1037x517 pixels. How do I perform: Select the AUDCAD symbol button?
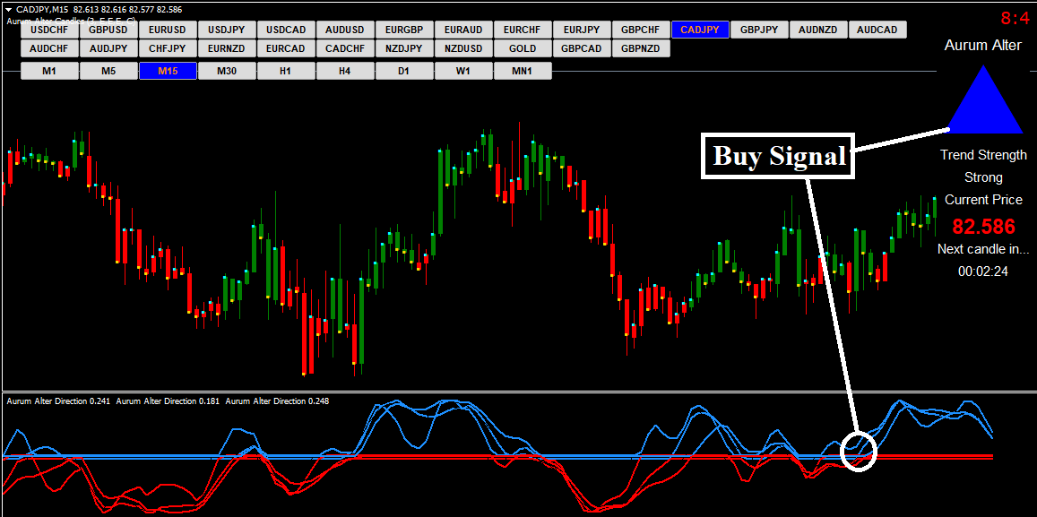click(x=877, y=30)
